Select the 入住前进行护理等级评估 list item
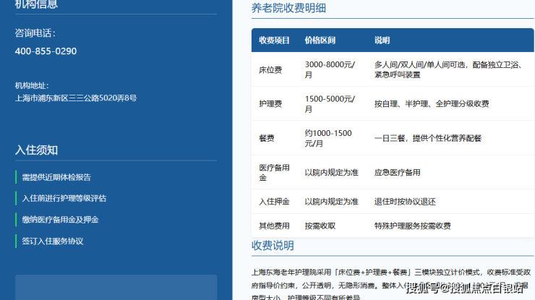535x300 pixels. click(x=64, y=198)
